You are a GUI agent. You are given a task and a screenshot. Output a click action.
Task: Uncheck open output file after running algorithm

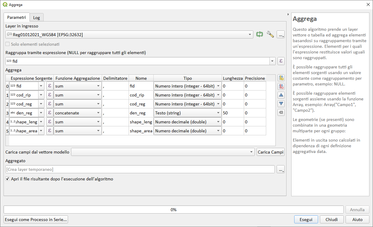(x=7, y=179)
